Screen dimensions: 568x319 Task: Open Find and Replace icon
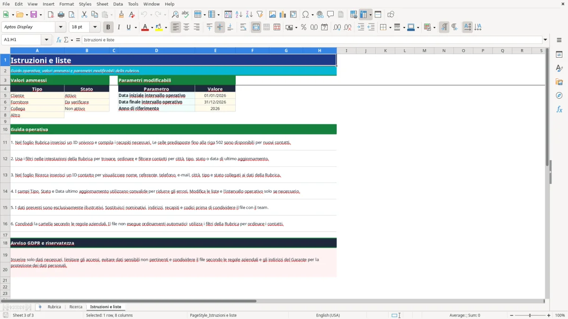175,15
